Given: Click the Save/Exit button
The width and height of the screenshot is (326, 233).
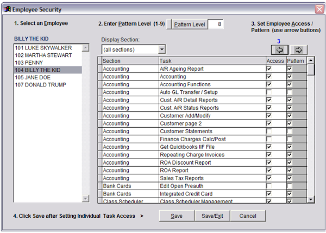Looking at the screenshot, I should pos(212,216).
